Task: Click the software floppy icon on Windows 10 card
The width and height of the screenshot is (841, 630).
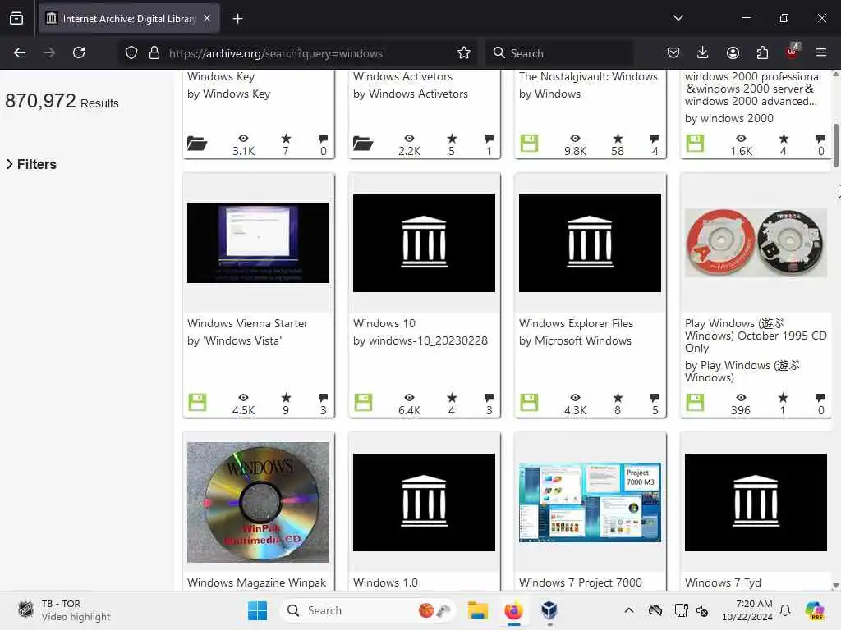Action: click(x=363, y=402)
